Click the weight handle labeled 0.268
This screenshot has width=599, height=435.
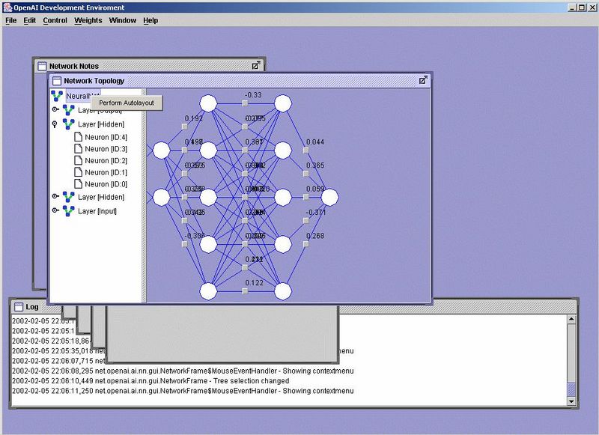click(x=306, y=243)
